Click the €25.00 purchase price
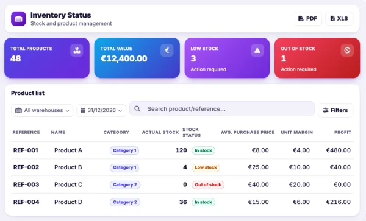 coord(258,167)
